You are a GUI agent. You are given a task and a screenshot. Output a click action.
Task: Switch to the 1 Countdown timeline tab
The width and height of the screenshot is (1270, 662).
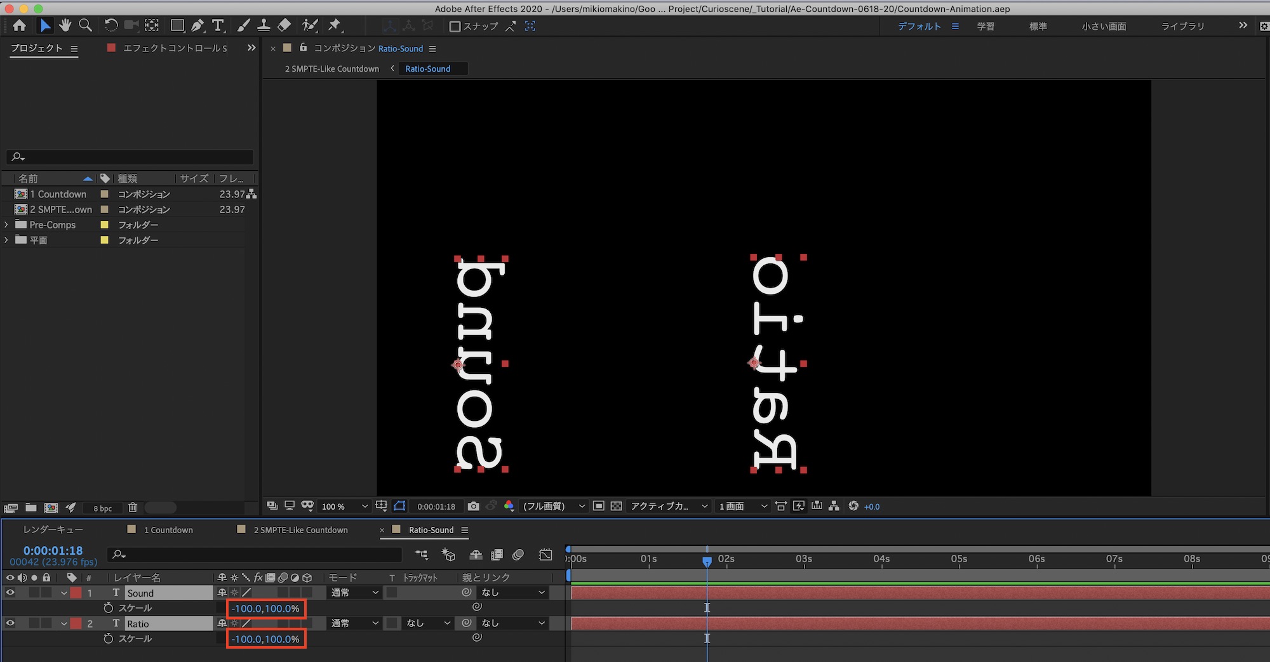[x=168, y=530]
